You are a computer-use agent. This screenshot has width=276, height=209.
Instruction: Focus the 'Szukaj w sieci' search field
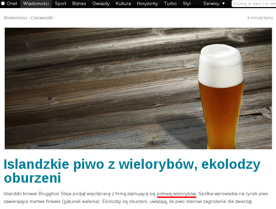[x=254, y=4]
